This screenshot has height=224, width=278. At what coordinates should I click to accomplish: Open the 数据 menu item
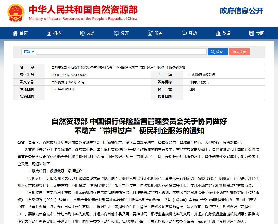point(226,33)
